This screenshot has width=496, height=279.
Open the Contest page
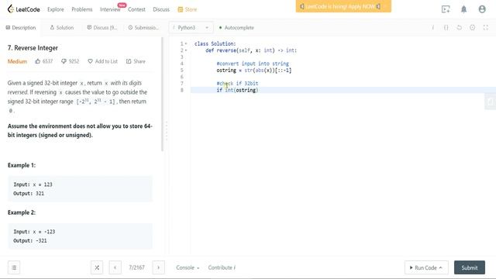pos(136,9)
